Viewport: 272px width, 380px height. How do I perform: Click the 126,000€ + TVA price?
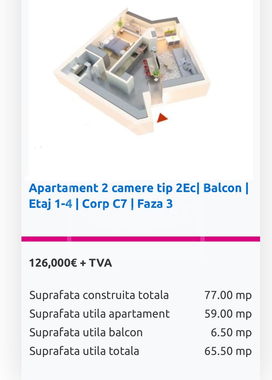tap(70, 263)
